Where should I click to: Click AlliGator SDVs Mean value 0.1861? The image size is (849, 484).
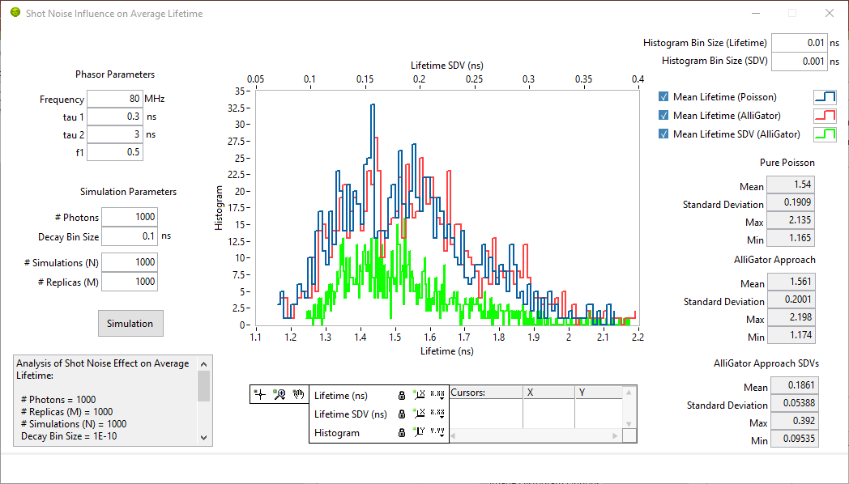click(x=794, y=385)
